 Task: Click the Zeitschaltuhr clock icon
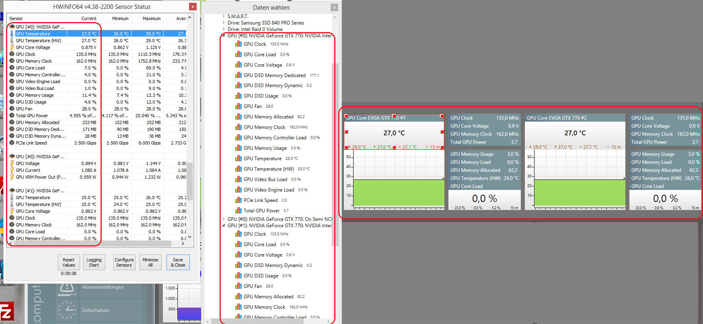point(67,310)
